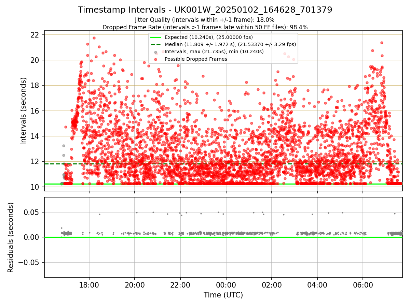This screenshot has height=307, width=410.
Task: Click the legend entry 'Expected (10.240s), (25.00000 fps)'
Action: tap(209, 37)
